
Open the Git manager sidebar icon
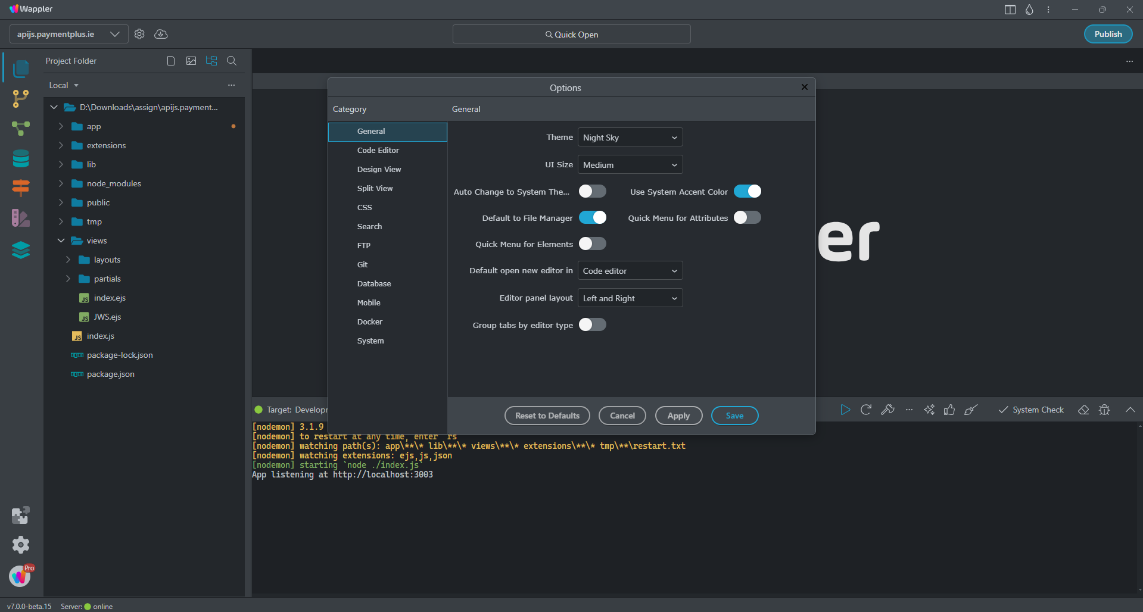tap(21, 99)
